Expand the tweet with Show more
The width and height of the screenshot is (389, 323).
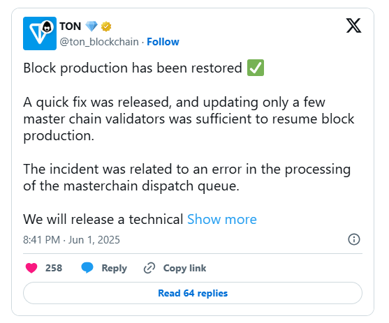coord(222,219)
